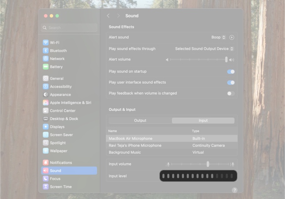Click the help question mark button
The width and height of the screenshot is (285, 199).
coord(234,190)
